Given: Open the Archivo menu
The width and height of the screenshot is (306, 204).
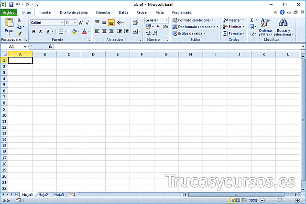Looking at the screenshot, I should tap(9, 12).
